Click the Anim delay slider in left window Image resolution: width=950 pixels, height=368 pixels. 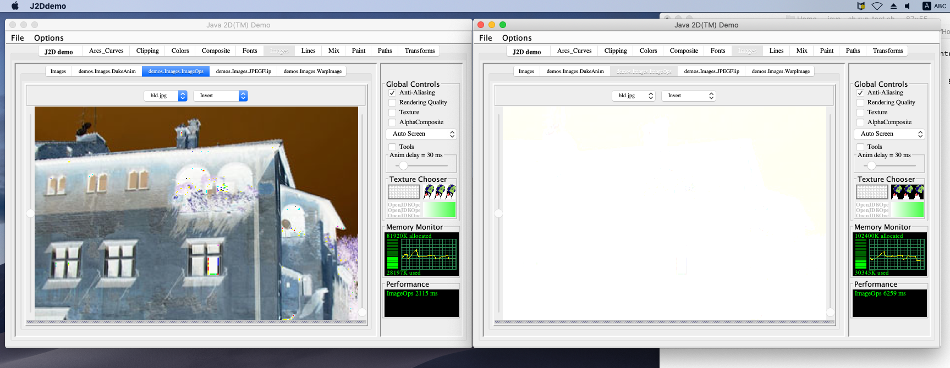404,165
